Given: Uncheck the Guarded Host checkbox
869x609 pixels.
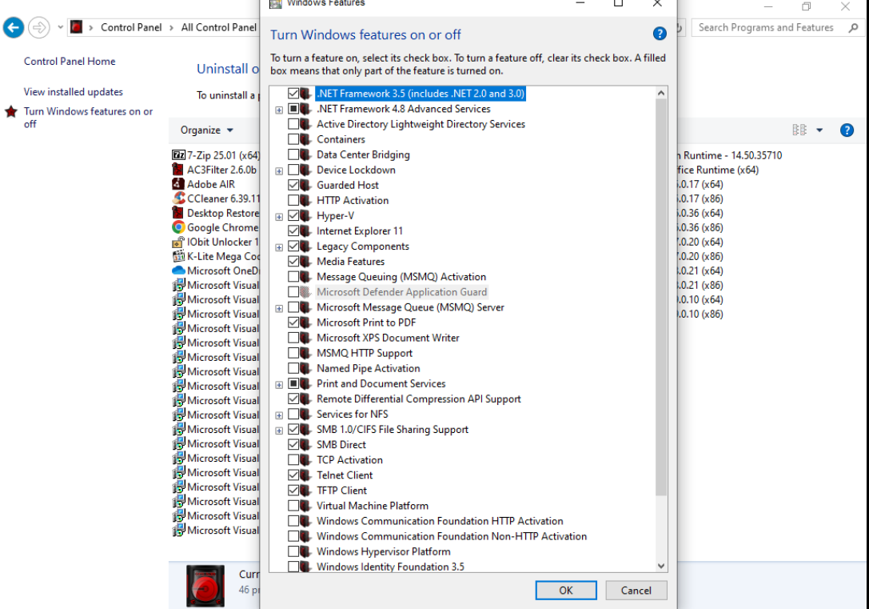Looking at the screenshot, I should coord(293,185).
